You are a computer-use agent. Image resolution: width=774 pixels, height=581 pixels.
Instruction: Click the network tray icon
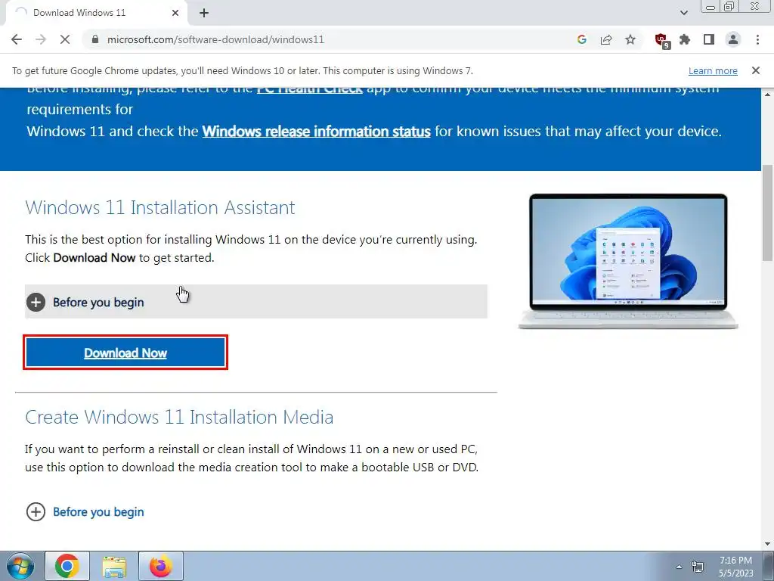(698, 567)
